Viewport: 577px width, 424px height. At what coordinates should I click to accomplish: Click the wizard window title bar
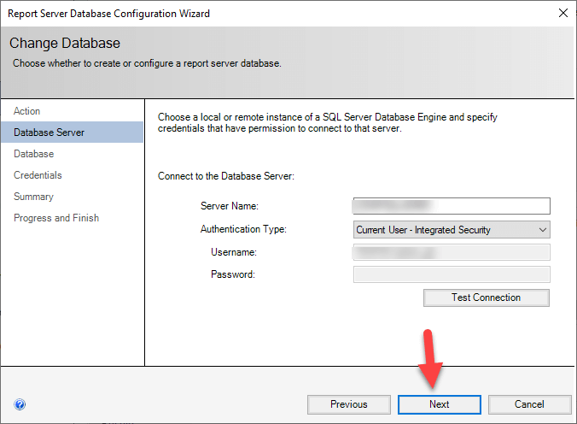pos(256,14)
